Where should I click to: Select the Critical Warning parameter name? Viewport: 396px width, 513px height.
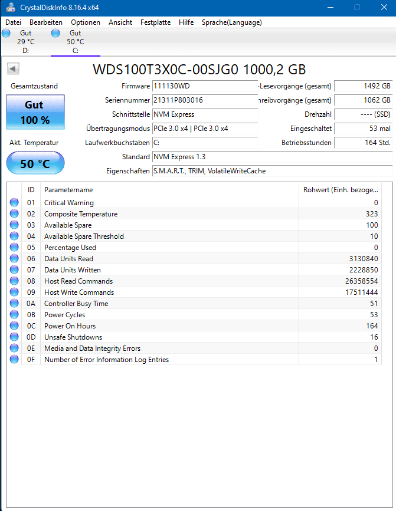tap(69, 202)
